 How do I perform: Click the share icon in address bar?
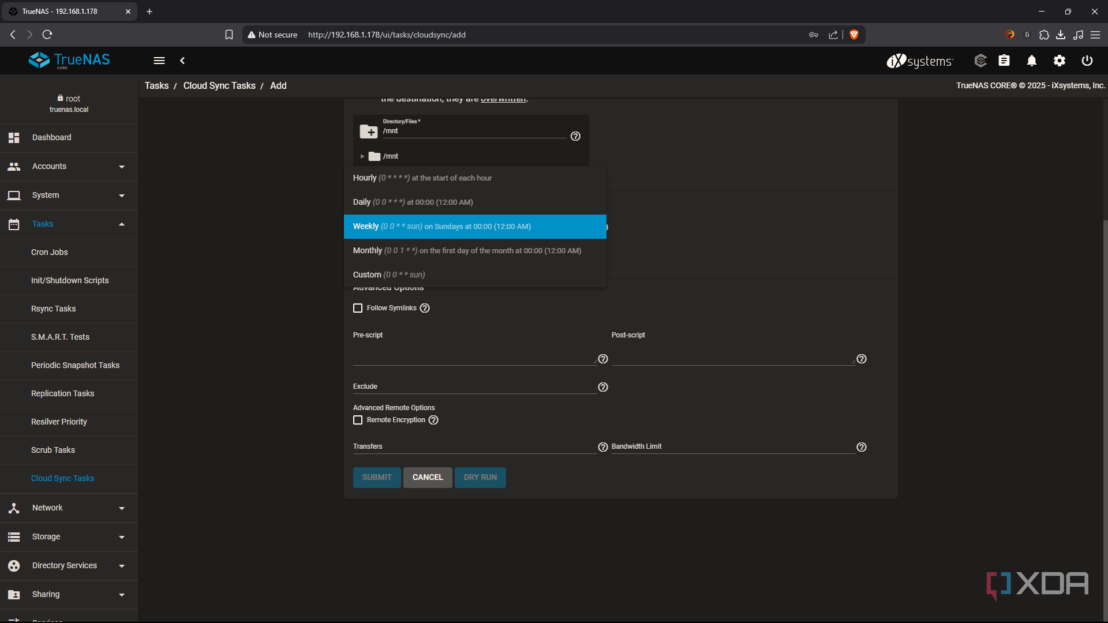[833, 35]
